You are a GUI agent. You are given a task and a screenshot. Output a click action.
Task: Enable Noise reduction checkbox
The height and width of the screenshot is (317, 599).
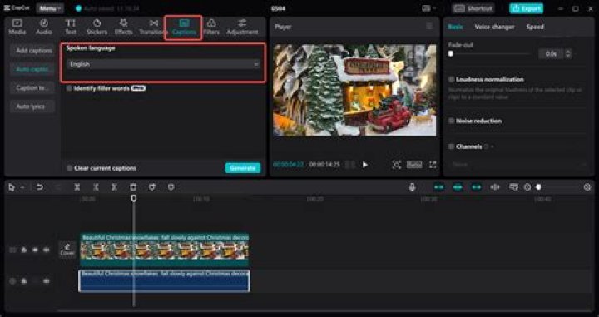click(x=452, y=121)
